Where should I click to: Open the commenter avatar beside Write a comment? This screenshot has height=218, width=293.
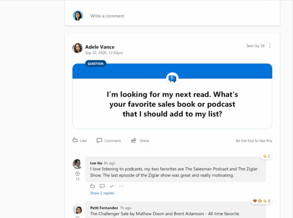pyautogui.click(x=78, y=16)
